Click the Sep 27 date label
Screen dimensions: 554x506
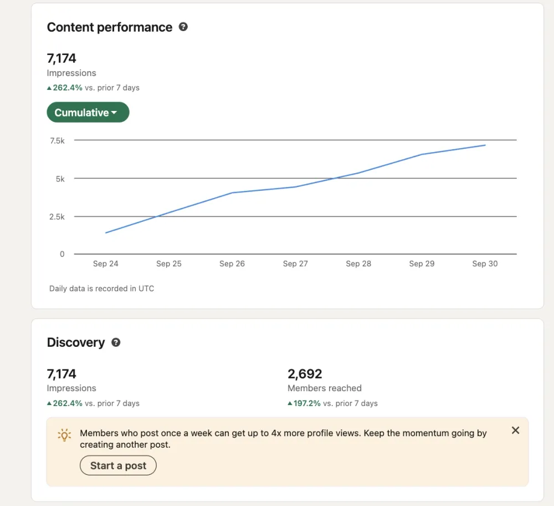point(295,264)
